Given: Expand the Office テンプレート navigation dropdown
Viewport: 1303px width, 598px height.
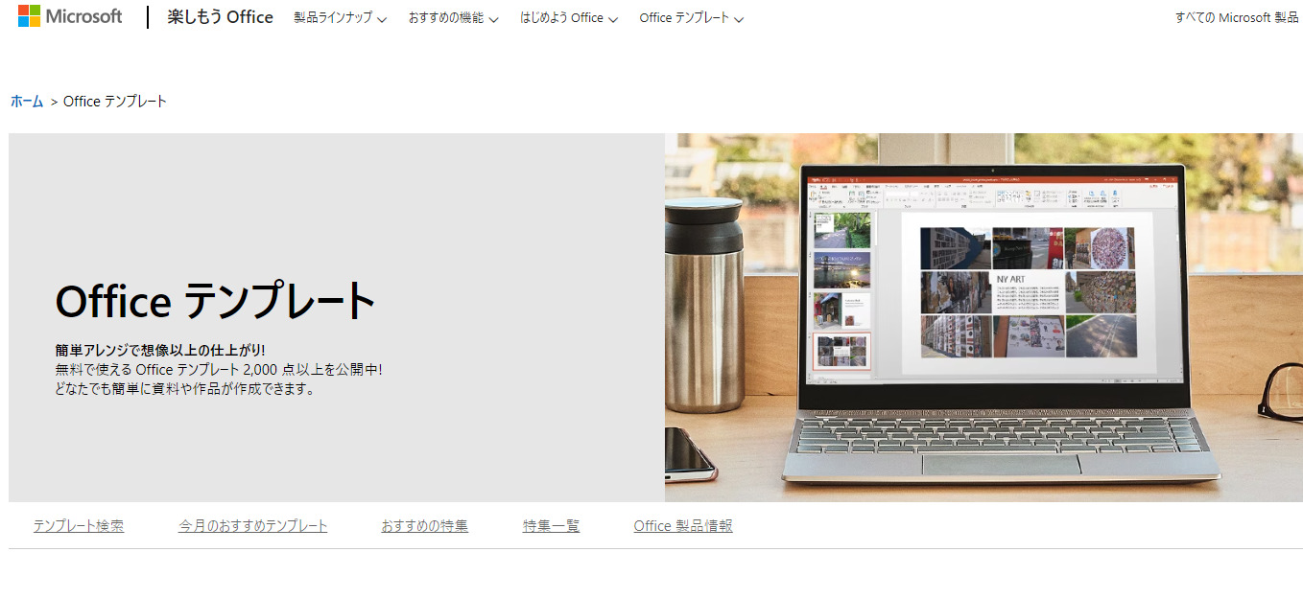Looking at the screenshot, I should [684, 17].
